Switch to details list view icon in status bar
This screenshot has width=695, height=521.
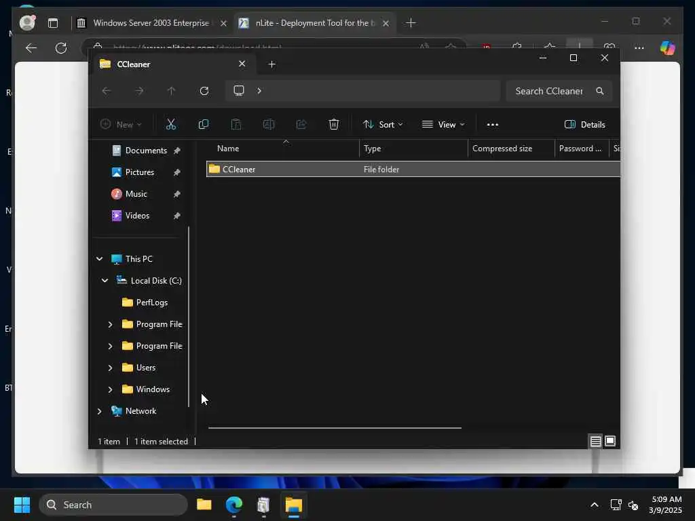click(x=595, y=441)
